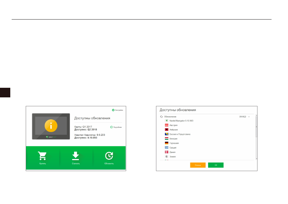Viewport: 288px width, 204px height.
Task: Click the Greece flag icon
Action: click(166, 147)
